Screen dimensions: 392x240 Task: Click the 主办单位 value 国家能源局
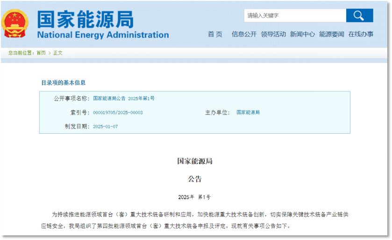click(248, 112)
